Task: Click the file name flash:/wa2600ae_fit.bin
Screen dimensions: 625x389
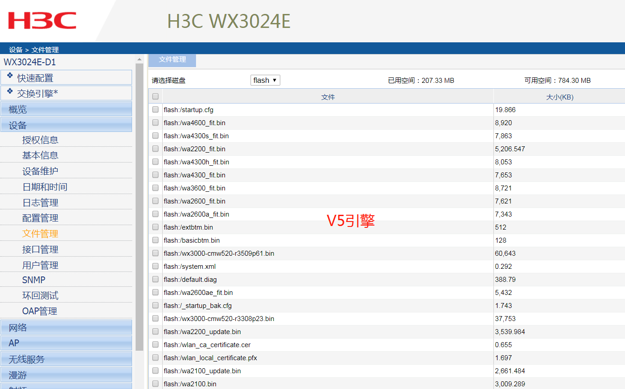Action: 198,293
